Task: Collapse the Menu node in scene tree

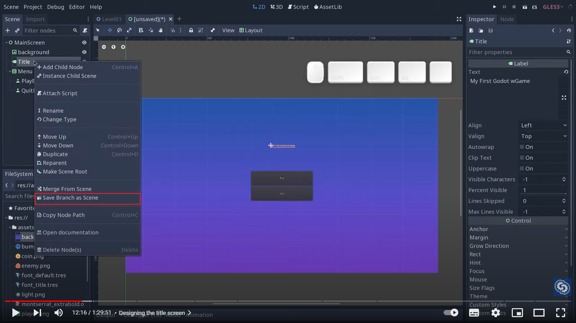Action: click(x=10, y=71)
